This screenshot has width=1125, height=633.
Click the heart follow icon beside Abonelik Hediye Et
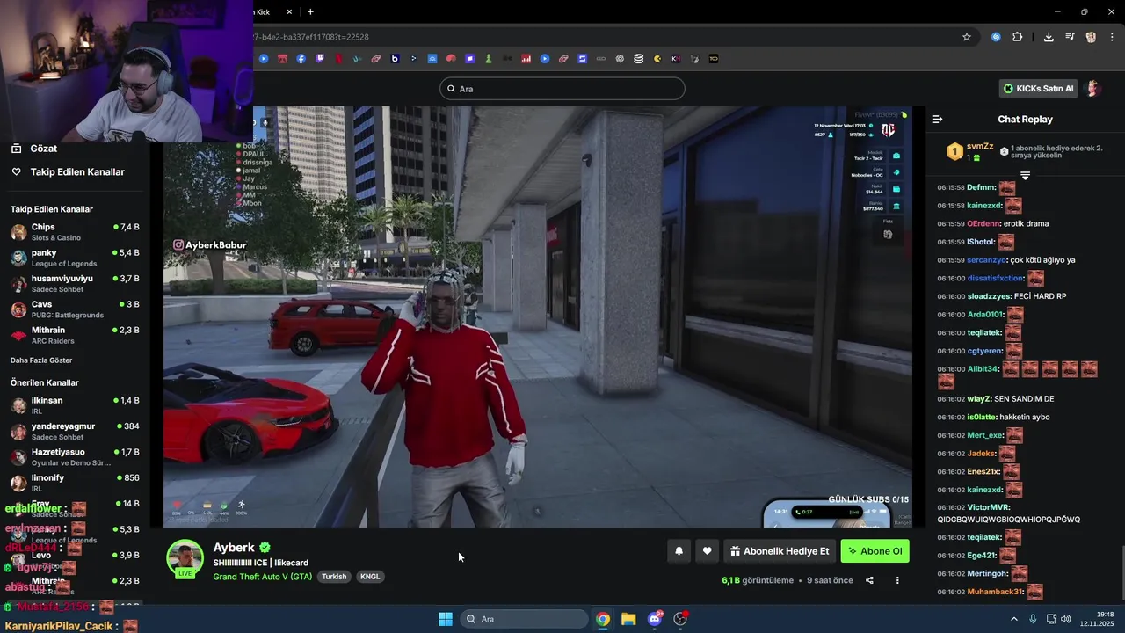click(x=707, y=551)
